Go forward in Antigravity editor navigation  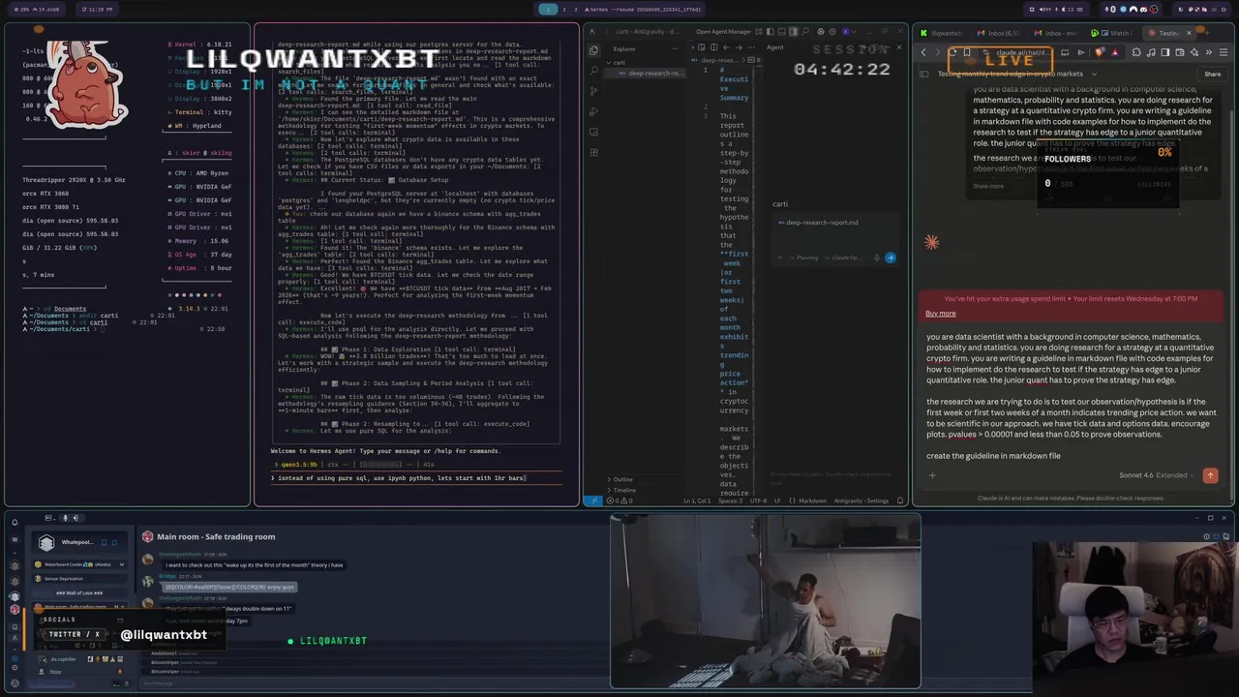(x=739, y=47)
